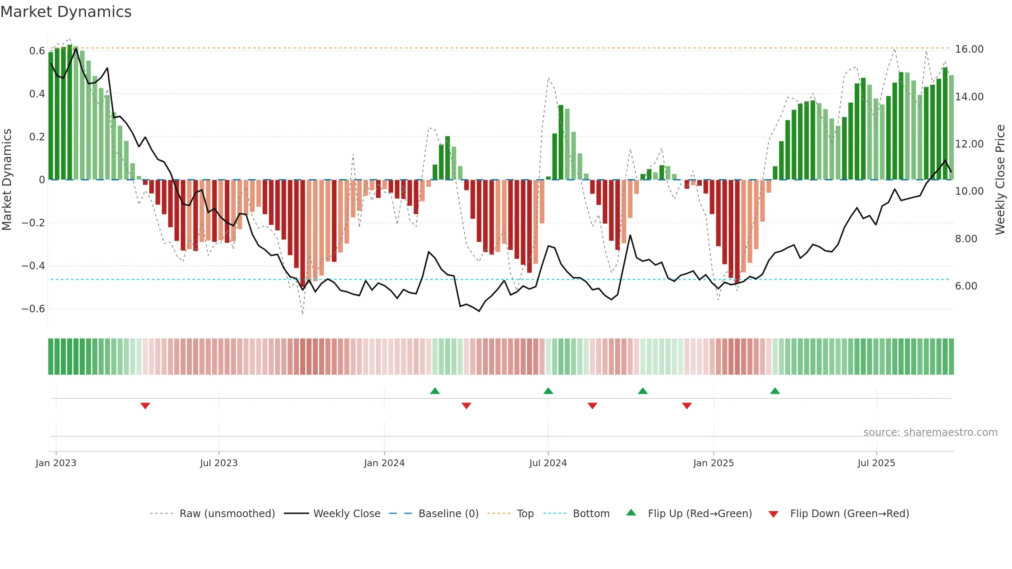Click the black Weekly Close line sample in legend
The width and height of the screenshot is (1012, 569).
[296, 513]
